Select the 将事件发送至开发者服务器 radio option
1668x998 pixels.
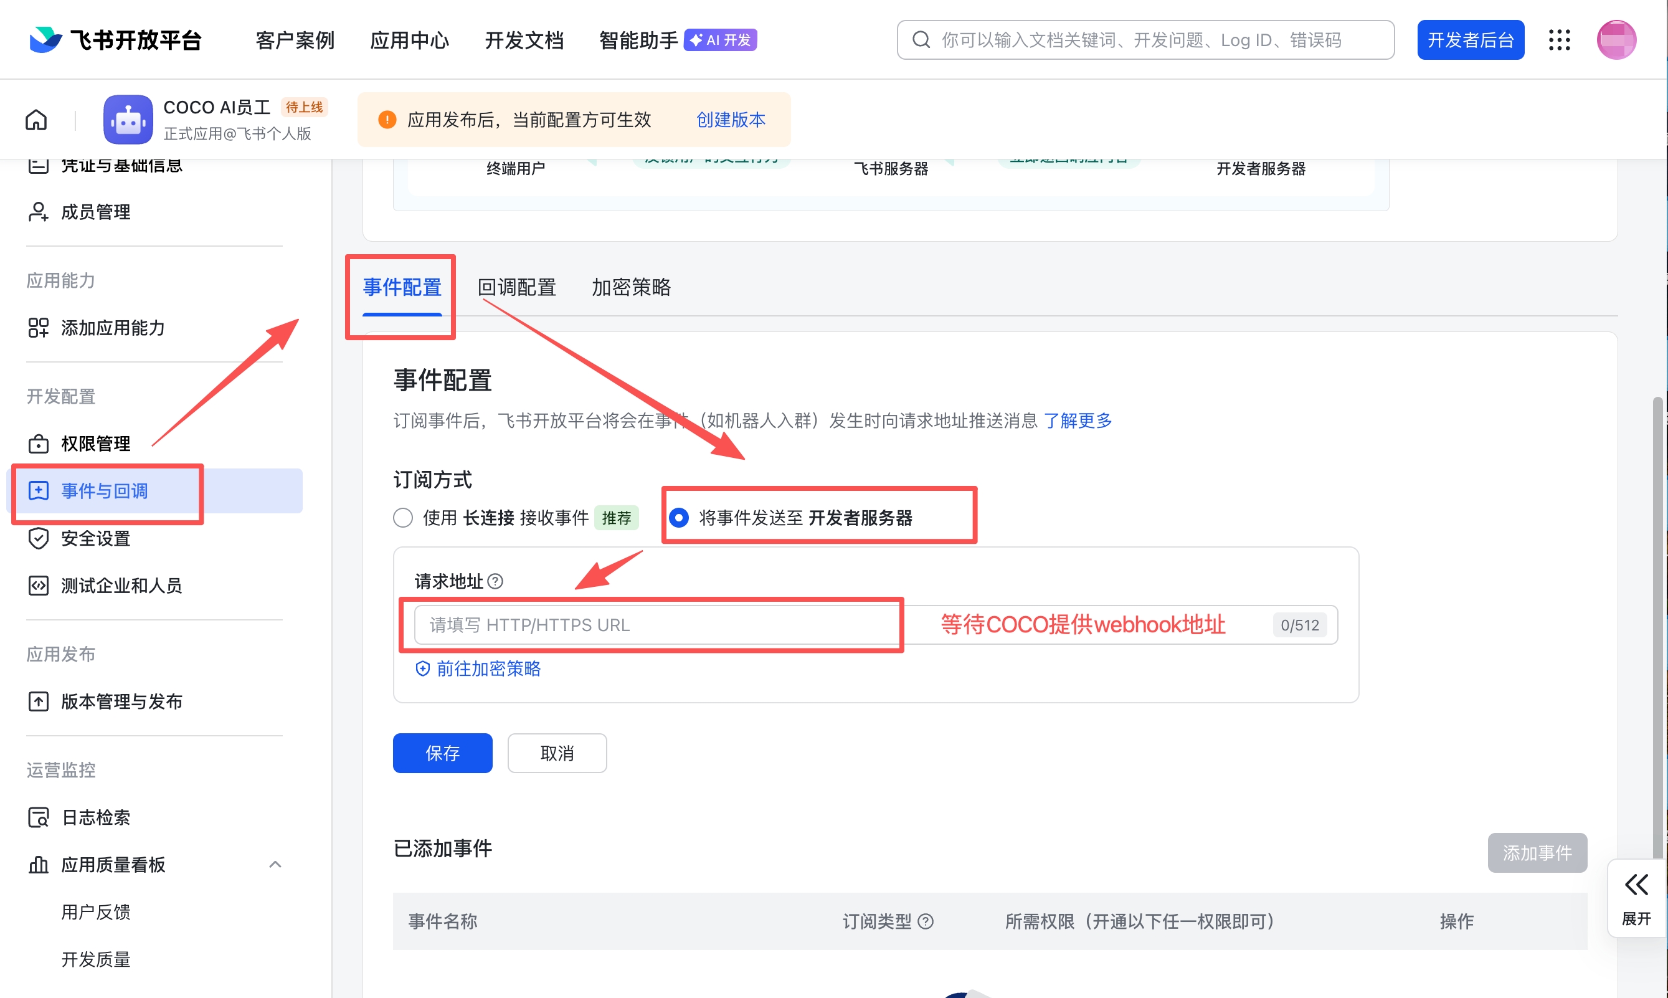coord(678,518)
